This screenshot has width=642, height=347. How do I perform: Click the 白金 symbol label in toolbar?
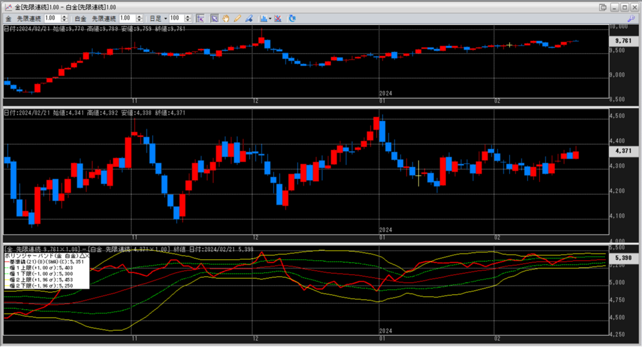[80, 18]
